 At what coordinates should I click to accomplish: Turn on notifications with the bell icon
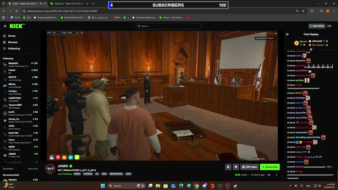point(228,167)
